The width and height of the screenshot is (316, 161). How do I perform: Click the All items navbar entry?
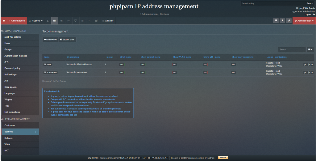tap(108, 21)
